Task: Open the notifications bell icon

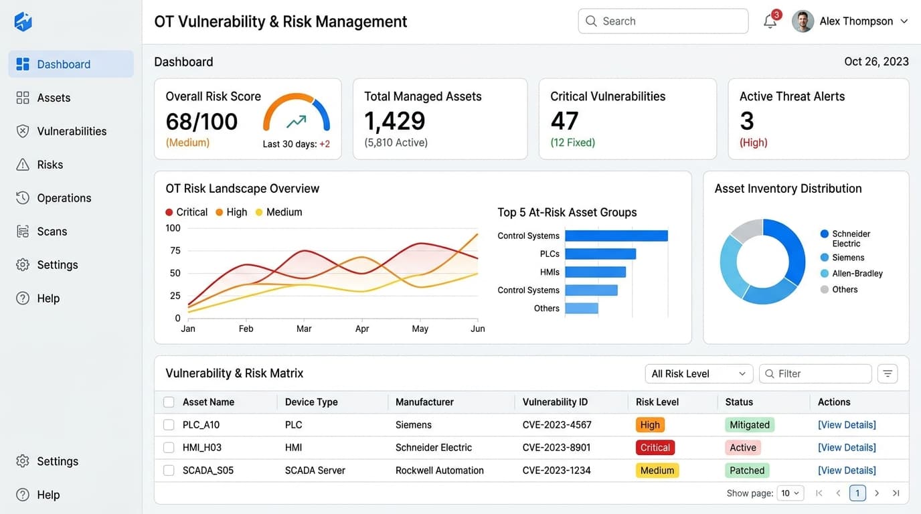Action: pos(770,21)
